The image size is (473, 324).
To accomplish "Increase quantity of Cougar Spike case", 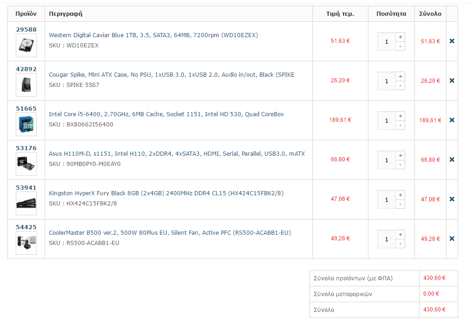I will click(401, 76).
